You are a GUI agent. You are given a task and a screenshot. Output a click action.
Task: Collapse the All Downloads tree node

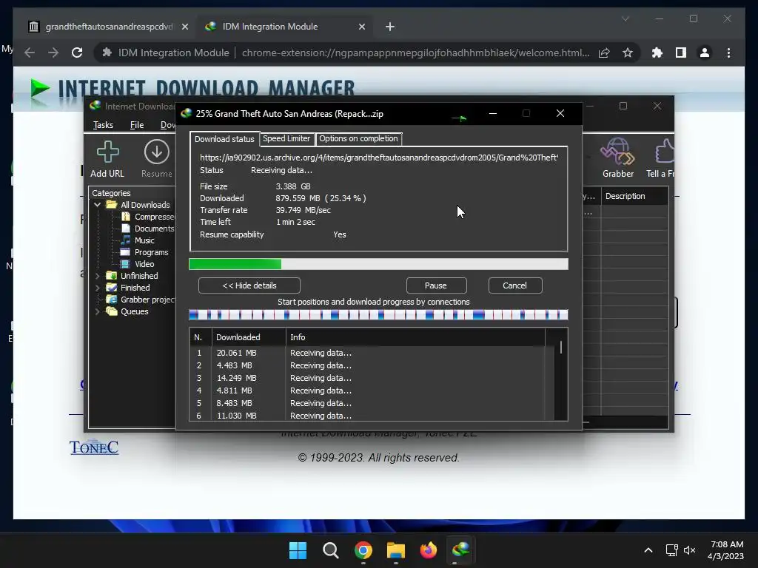click(97, 205)
